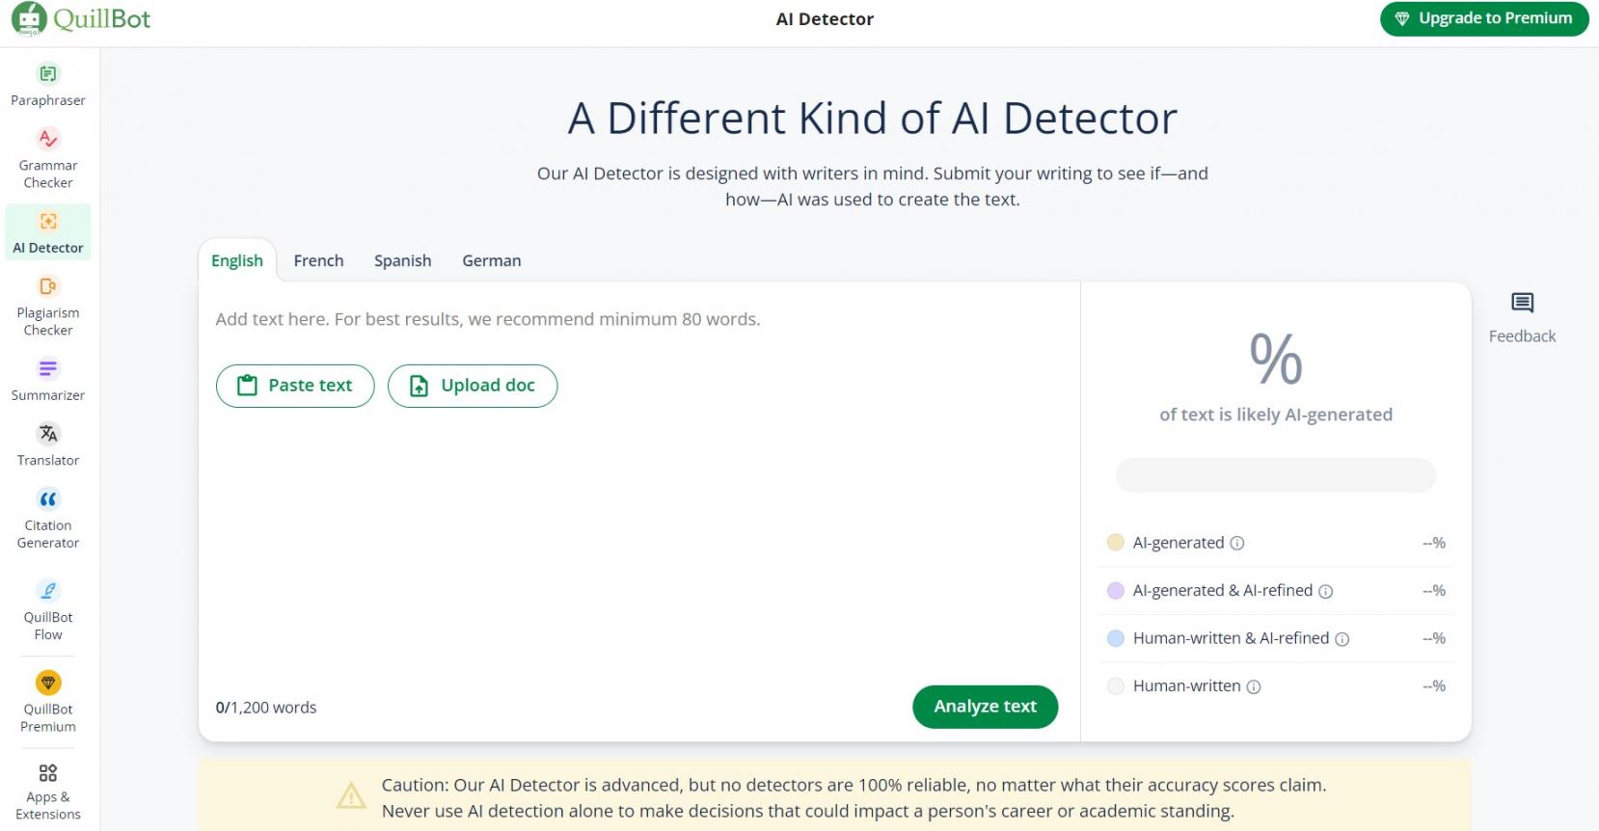Viewport: 1599px width, 831px height.
Task: Open the Grammar Checker icon
Action: tap(48, 140)
